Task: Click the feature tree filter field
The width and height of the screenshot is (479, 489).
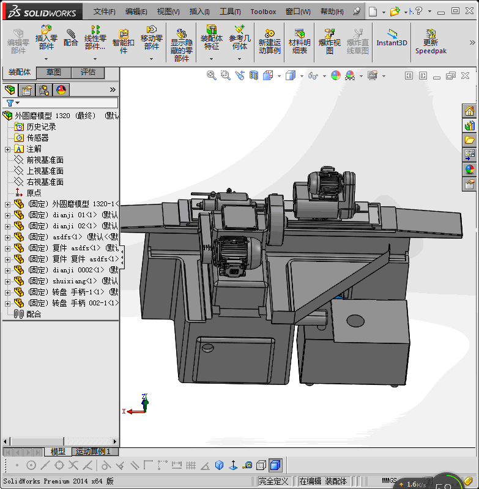Action: pos(61,103)
